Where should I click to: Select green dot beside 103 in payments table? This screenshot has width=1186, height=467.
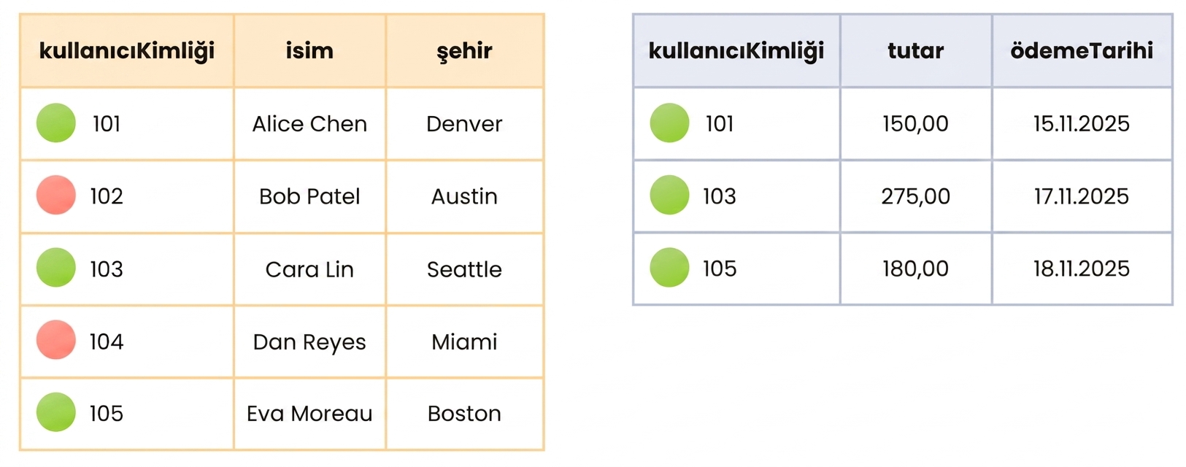click(669, 195)
